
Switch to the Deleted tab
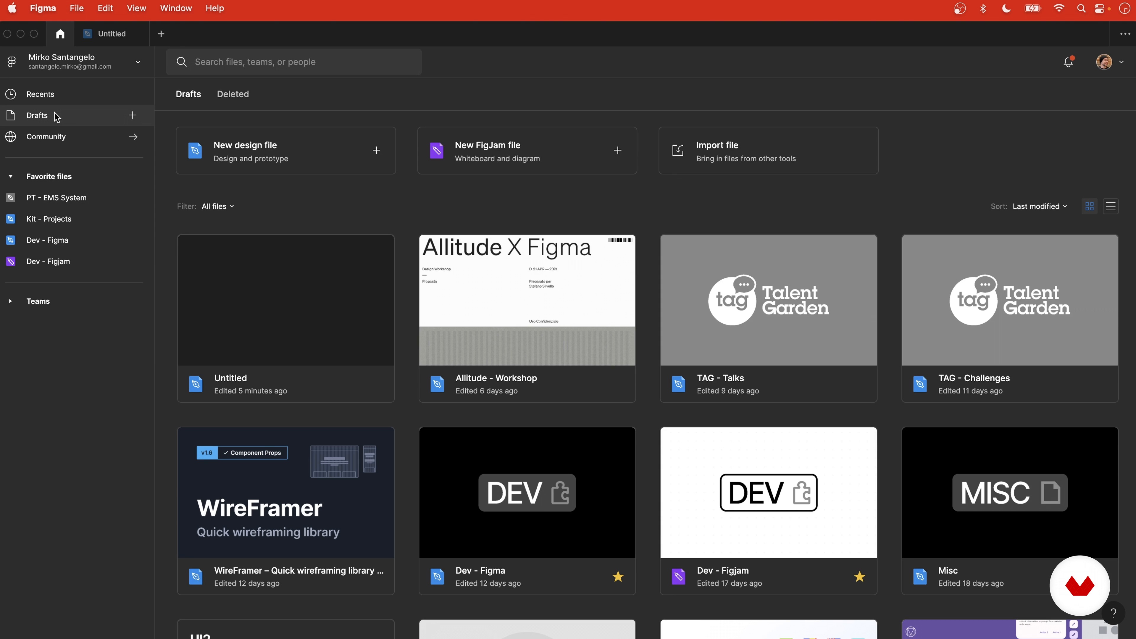click(x=233, y=94)
